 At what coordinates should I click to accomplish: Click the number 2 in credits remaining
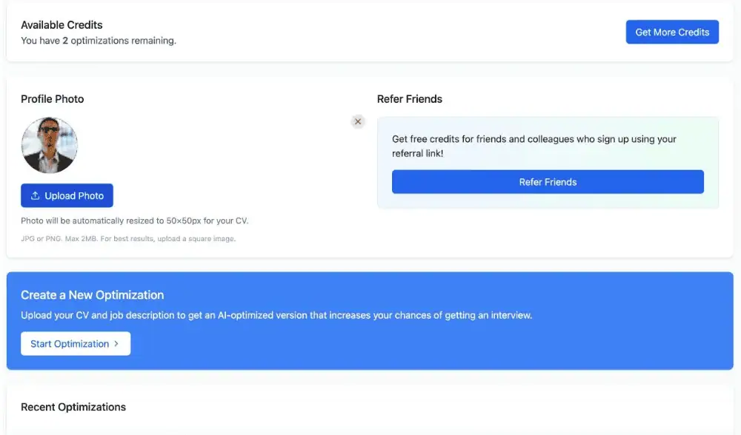[x=65, y=41]
